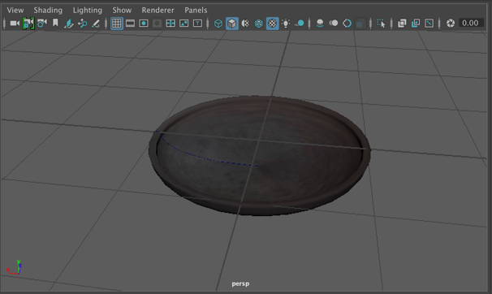The height and width of the screenshot is (294, 492).
Task: Switch to Wireframe display cube icon
Action: [x=218, y=24]
